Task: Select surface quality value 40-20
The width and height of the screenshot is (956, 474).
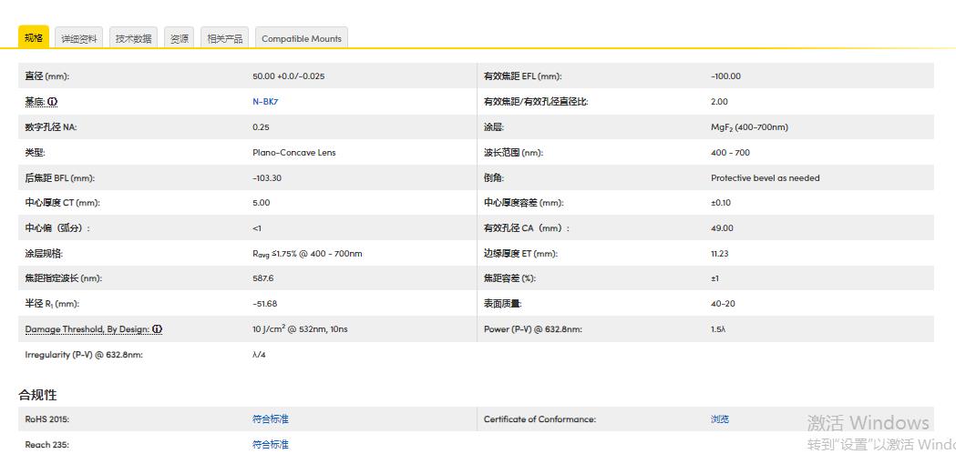Action: [x=723, y=304]
